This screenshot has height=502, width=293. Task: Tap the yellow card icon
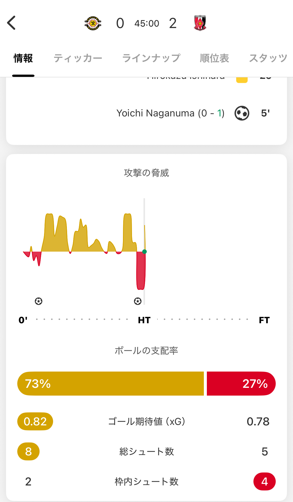pos(242,80)
